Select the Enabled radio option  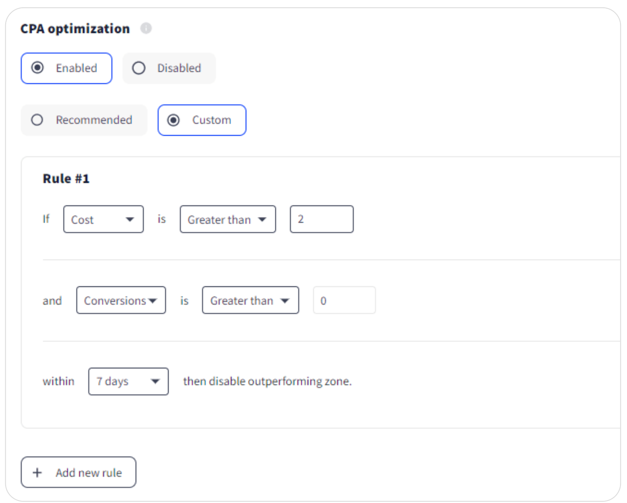pos(38,68)
